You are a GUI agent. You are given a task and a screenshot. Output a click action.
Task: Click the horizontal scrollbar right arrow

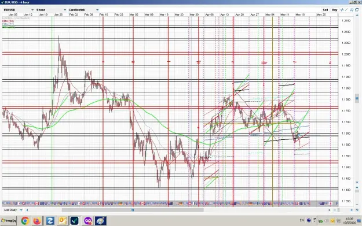coord(330,210)
